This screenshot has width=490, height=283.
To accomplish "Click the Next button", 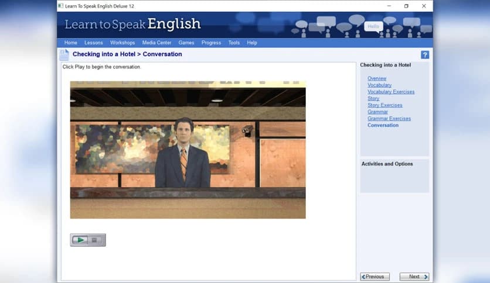I will [x=414, y=277].
